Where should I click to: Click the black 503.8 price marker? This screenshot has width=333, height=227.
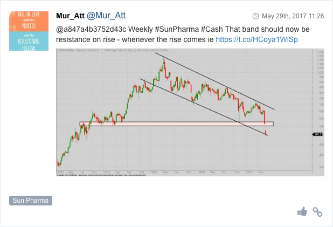coord(317,134)
